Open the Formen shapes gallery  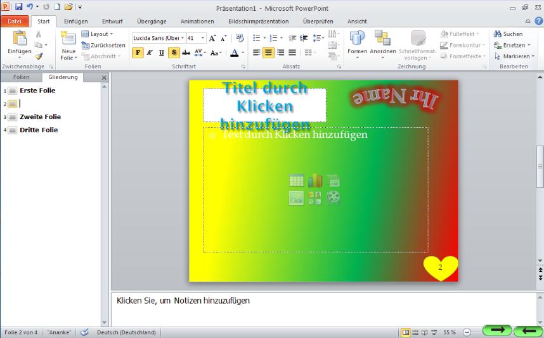coord(358,42)
